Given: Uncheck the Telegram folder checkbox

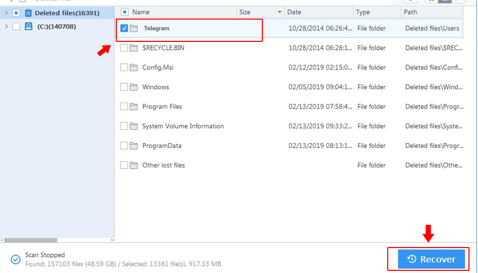Looking at the screenshot, I should [124, 28].
